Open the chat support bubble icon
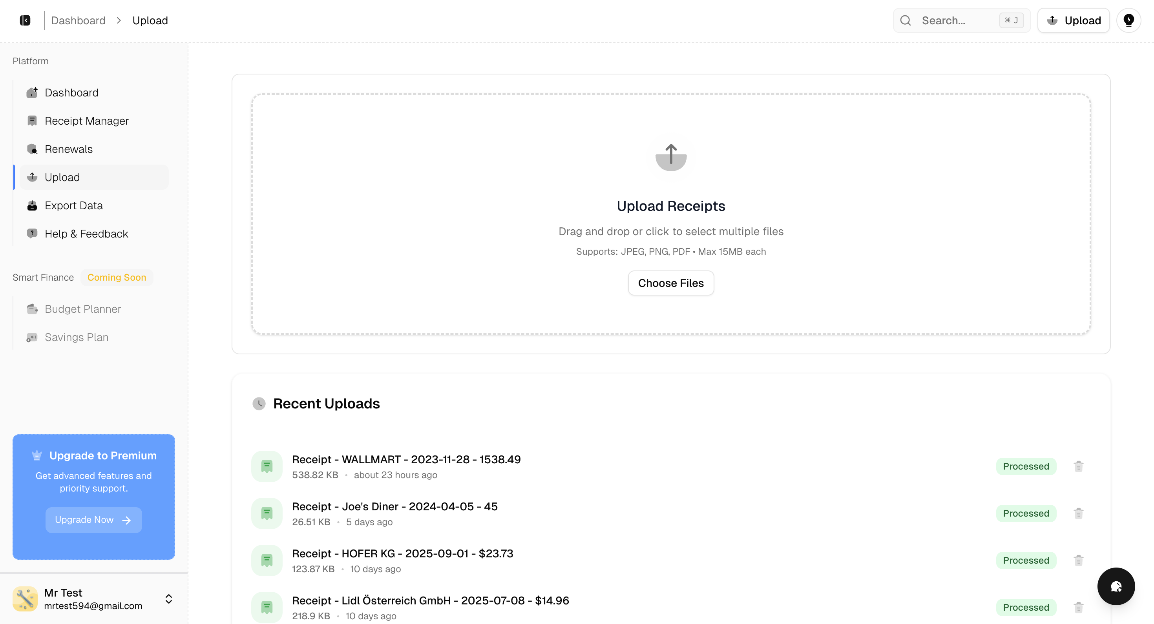The image size is (1154, 624). tap(1116, 586)
